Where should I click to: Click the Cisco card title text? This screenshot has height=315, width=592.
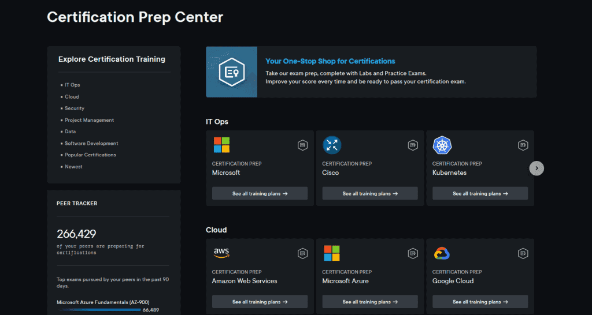pyautogui.click(x=330, y=172)
